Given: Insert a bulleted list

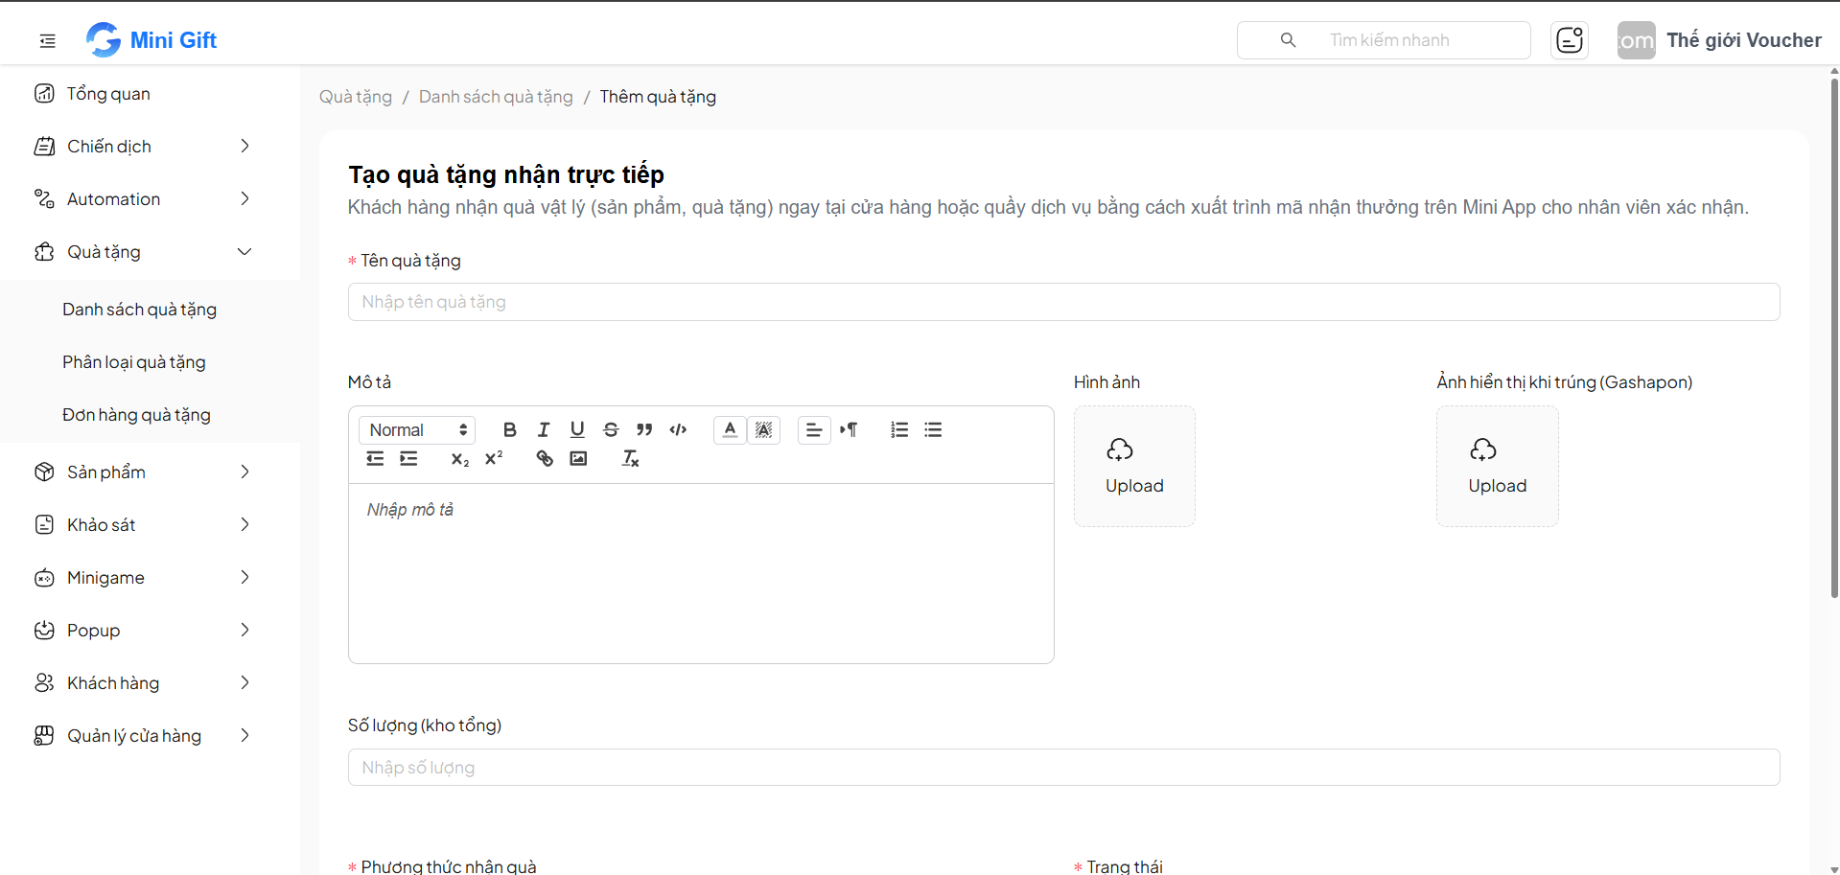Looking at the screenshot, I should pos(933,430).
